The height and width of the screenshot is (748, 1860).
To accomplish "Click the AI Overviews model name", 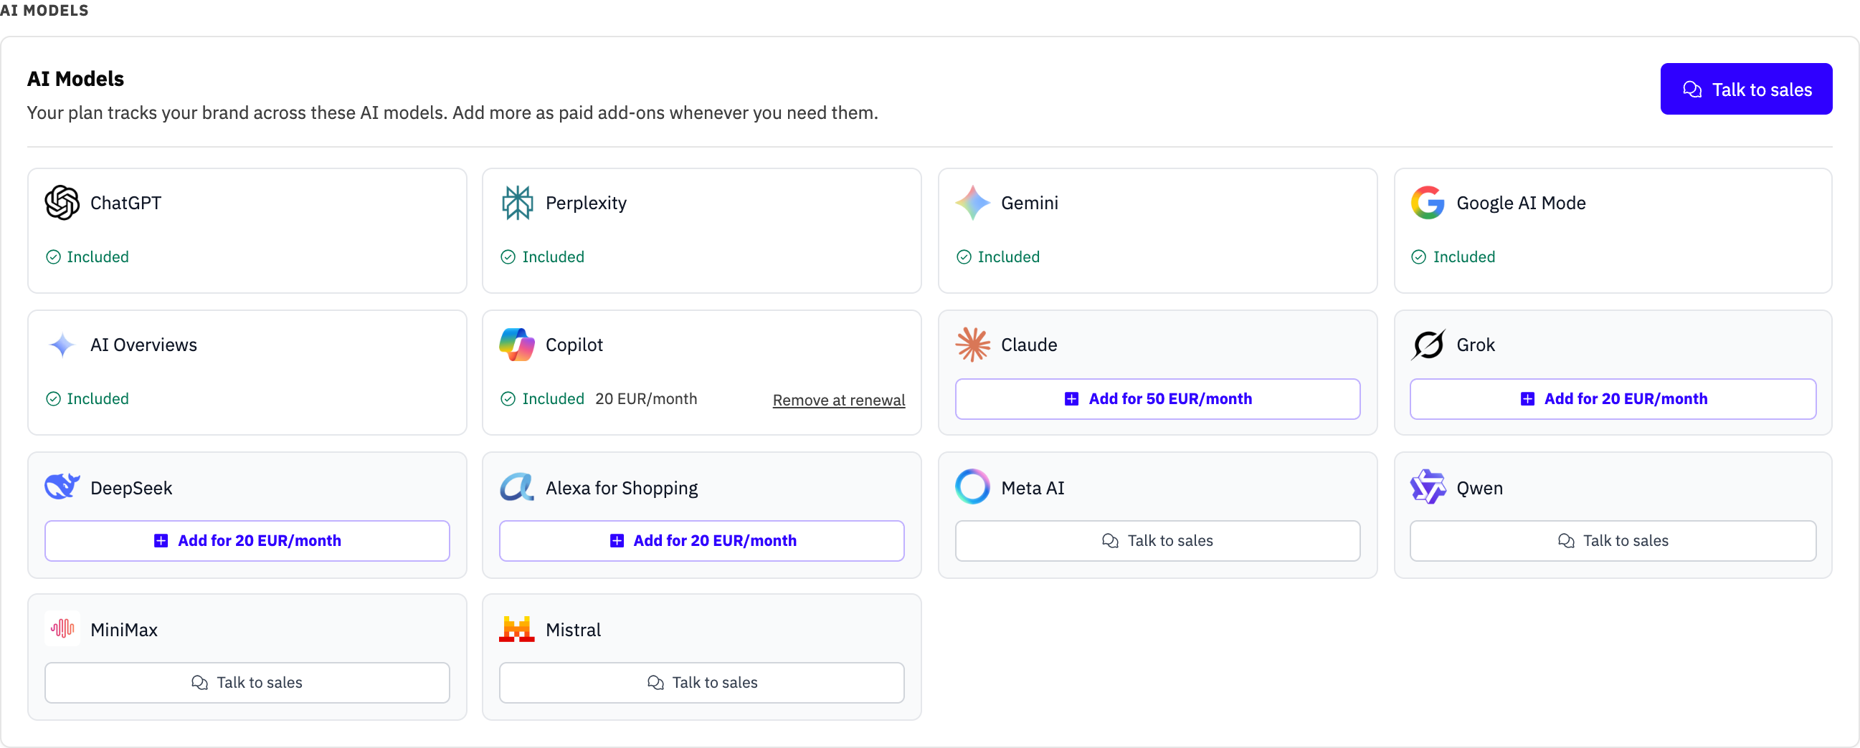I will pos(143,345).
